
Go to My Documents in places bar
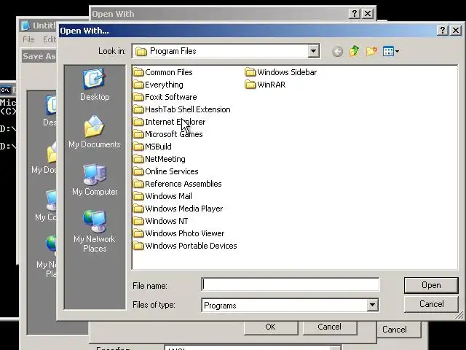coord(95,131)
